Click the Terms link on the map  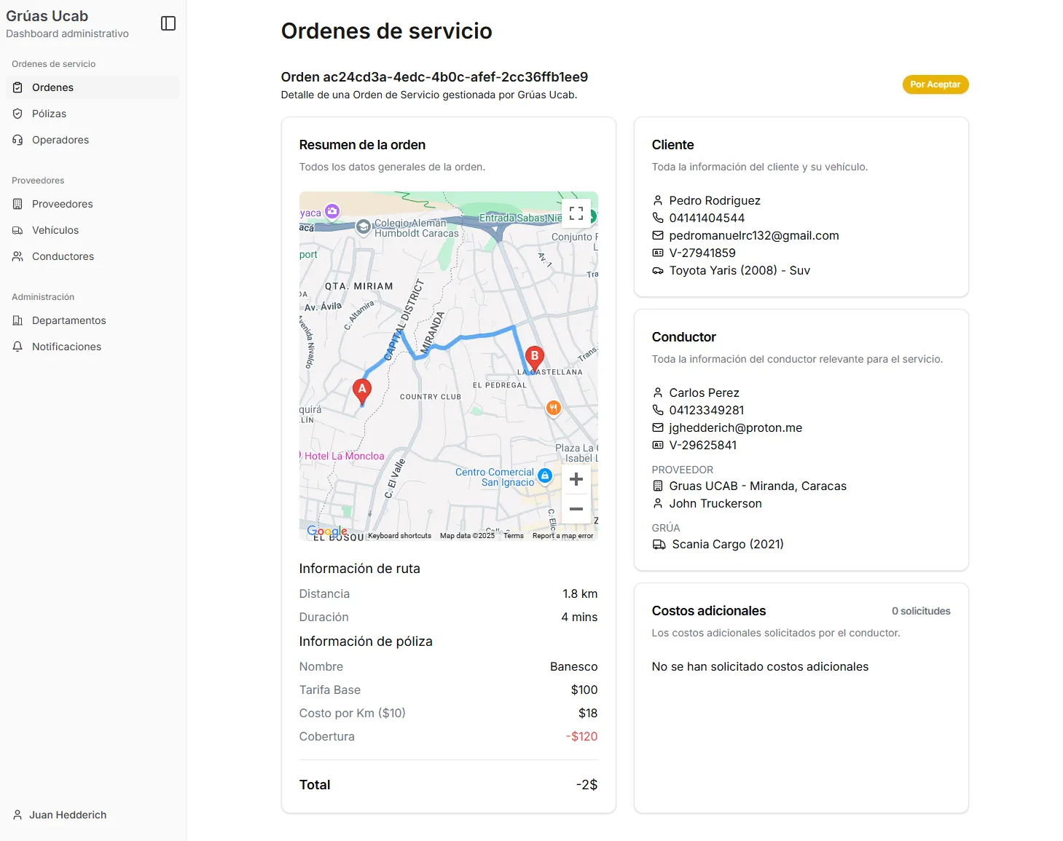click(x=513, y=535)
